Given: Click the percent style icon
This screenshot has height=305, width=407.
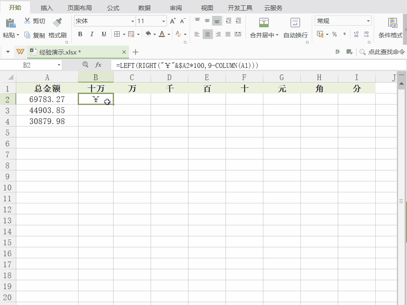Looking at the screenshot, I should coord(335,35).
